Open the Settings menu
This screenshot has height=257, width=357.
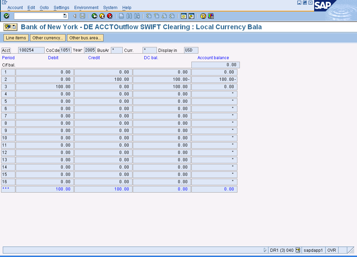point(61,8)
